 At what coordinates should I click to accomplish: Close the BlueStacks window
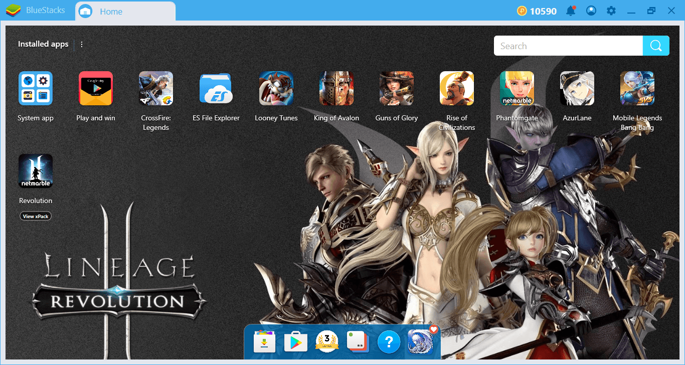(671, 11)
